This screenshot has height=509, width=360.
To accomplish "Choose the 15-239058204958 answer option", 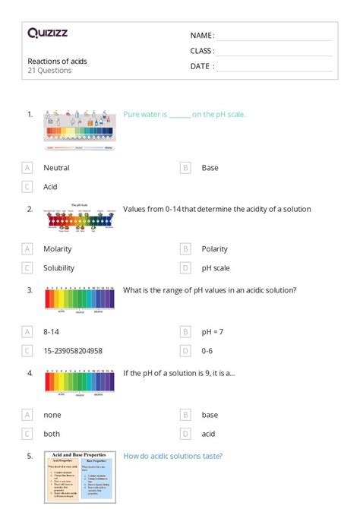I will 73,351.
